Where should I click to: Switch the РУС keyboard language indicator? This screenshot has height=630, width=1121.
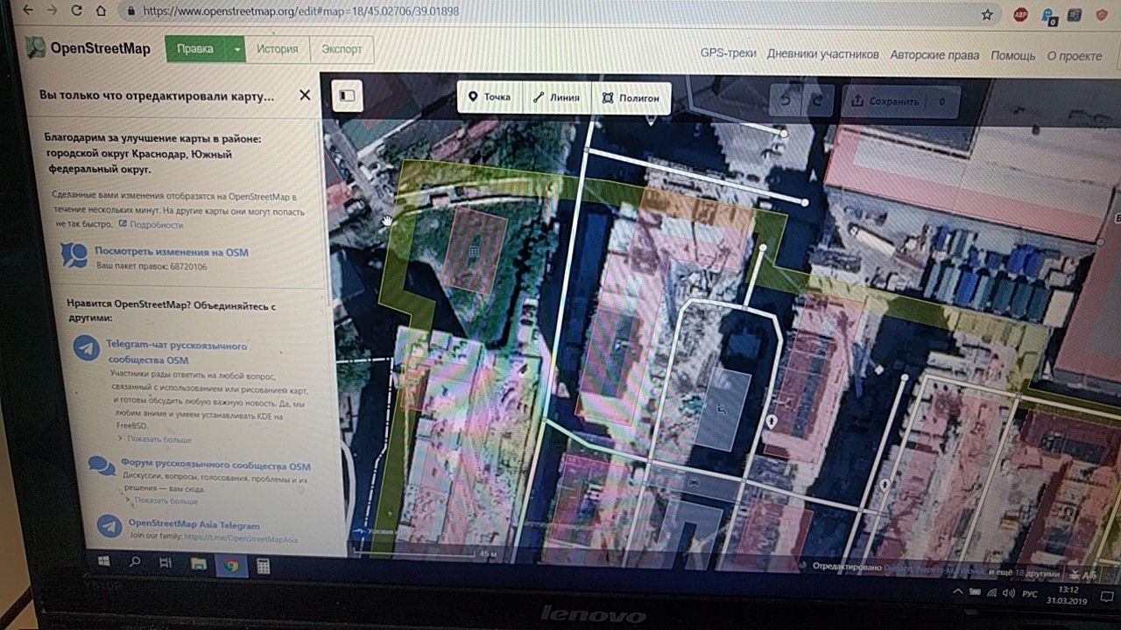point(1030,594)
